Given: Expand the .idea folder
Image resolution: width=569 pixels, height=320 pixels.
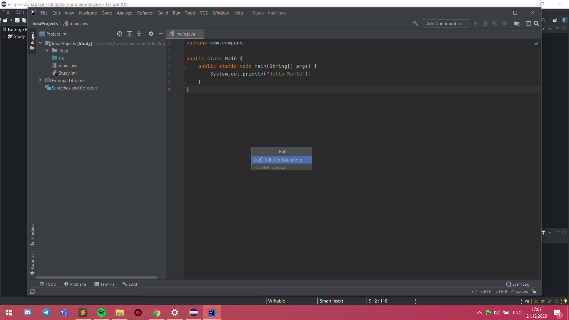Looking at the screenshot, I should [x=47, y=51].
